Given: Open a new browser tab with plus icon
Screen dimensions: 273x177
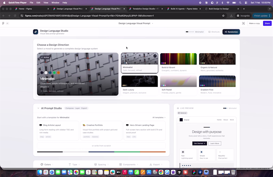Looking at the screenshot, I should (x=244, y=9).
